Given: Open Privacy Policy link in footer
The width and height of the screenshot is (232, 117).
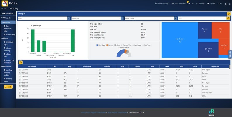Looking at the screenshot, I should pos(94,113).
